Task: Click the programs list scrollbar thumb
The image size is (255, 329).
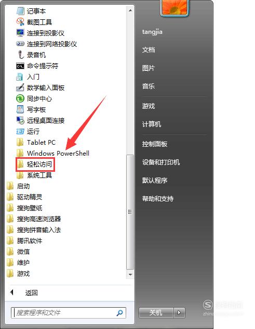Action: [x=130, y=212]
